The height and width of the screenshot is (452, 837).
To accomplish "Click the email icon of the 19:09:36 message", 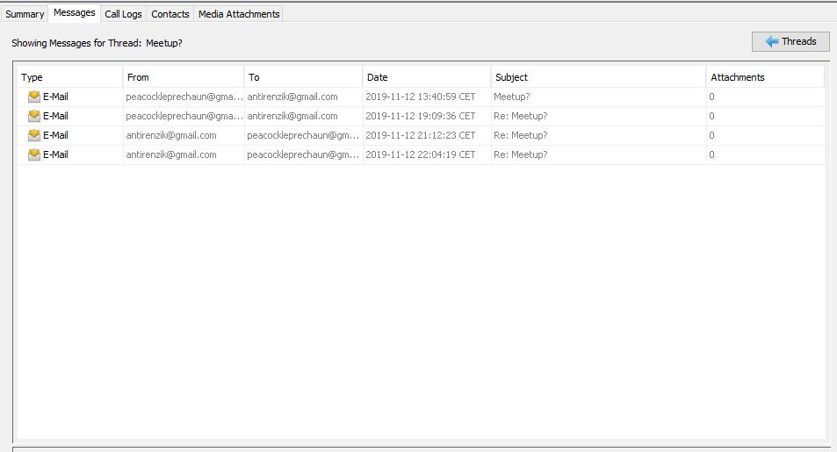I will (x=34, y=116).
